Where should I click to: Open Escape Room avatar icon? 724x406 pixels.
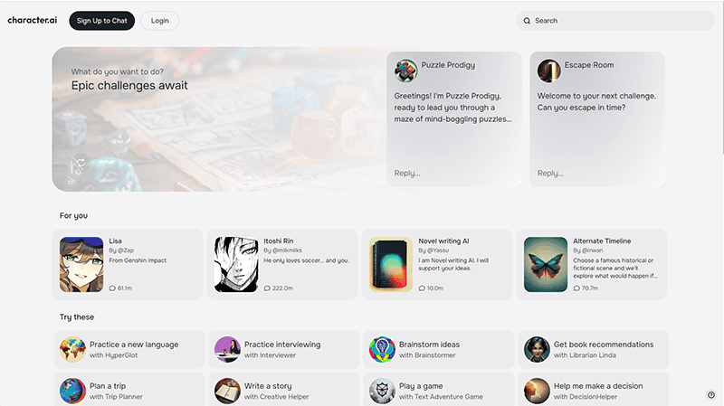pos(548,71)
